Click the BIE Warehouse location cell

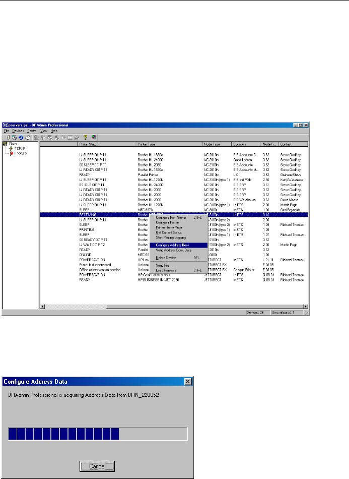(x=244, y=200)
